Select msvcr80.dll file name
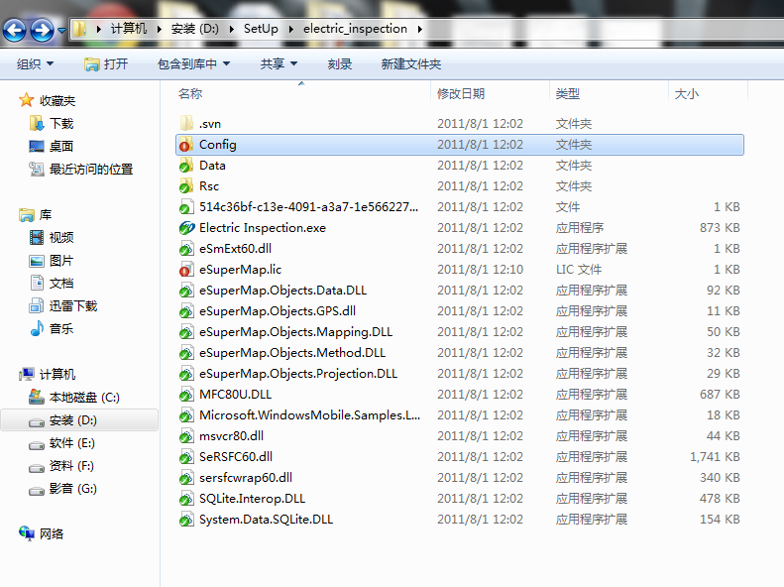 (231, 436)
